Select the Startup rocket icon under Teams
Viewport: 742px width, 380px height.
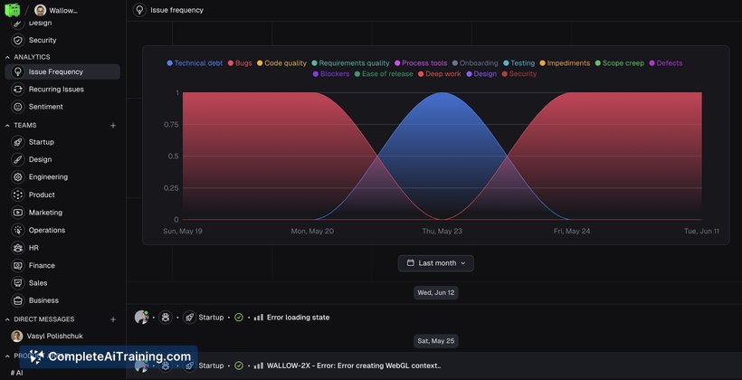point(18,142)
